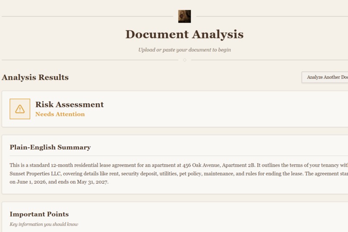Image resolution: width=348 pixels, height=232 pixels.
Task: Click 'Upload or paste your document to begin'
Action: [x=184, y=50]
